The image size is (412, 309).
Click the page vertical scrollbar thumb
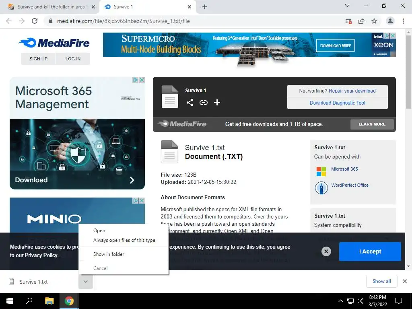408,72
